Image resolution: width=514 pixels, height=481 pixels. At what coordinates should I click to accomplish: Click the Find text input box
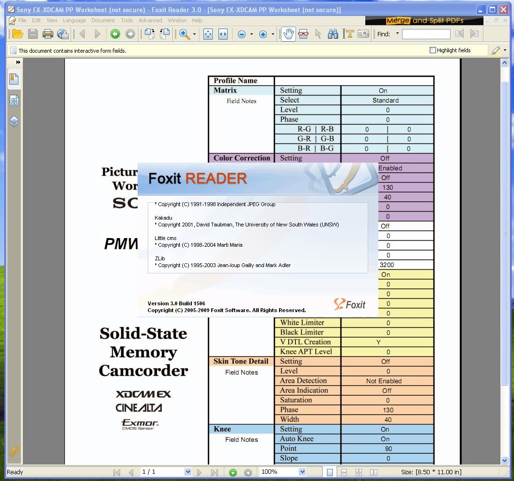click(x=426, y=34)
